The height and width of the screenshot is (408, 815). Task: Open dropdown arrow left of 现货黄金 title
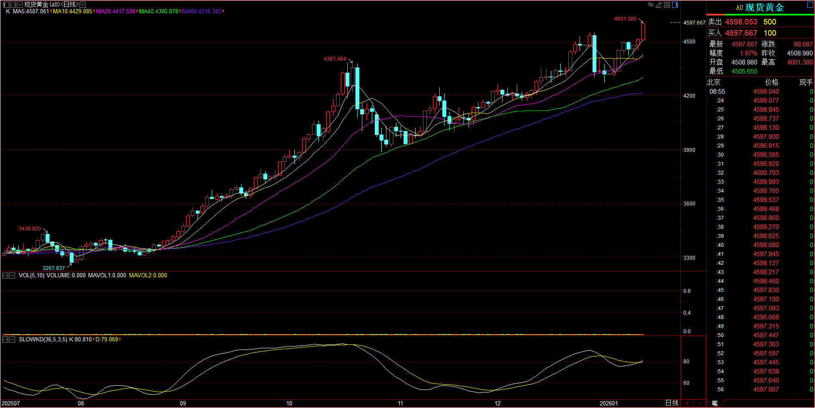click(19, 5)
